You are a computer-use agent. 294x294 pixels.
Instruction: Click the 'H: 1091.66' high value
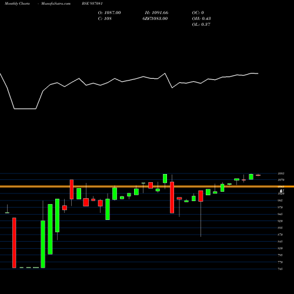[x=156, y=13]
